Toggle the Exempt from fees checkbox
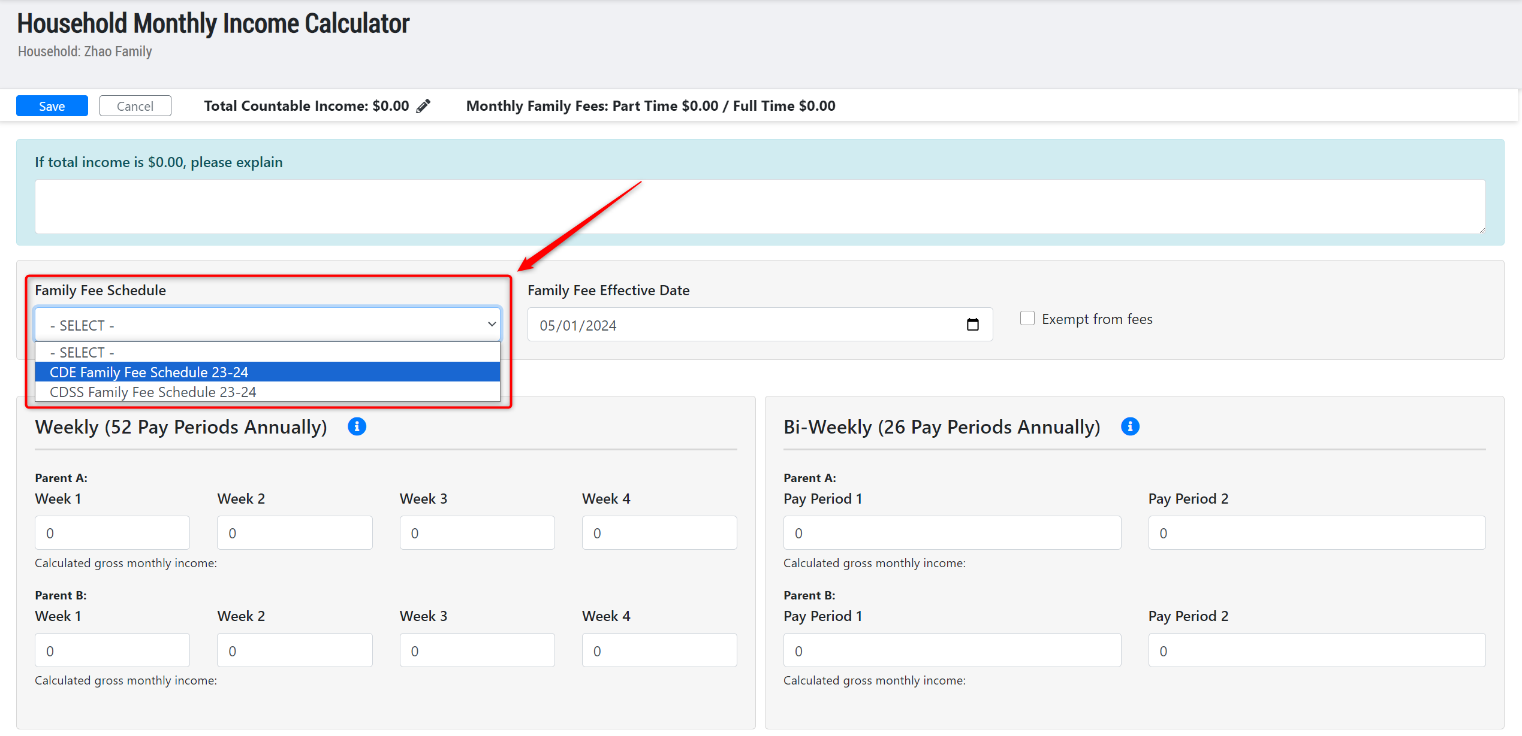The image size is (1522, 736). [1027, 318]
